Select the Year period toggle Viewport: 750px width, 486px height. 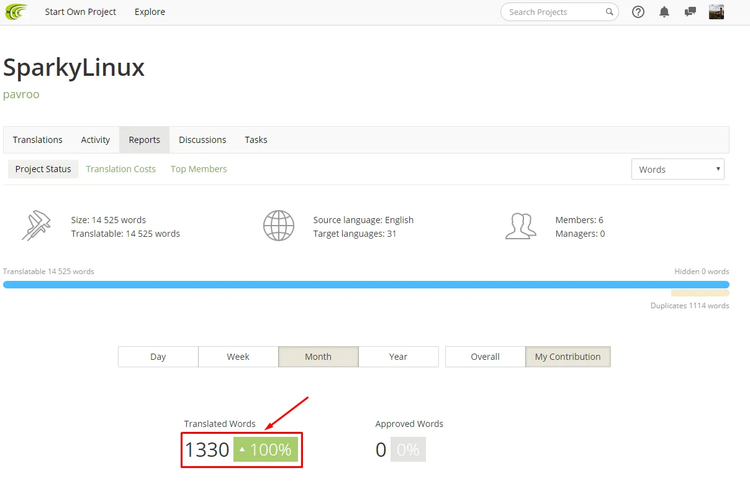click(399, 357)
